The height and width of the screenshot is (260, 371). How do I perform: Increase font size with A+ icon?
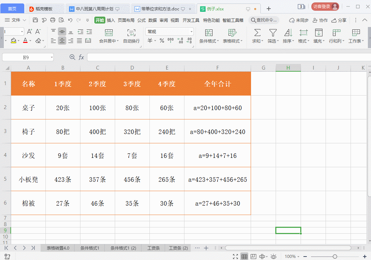point(29,32)
